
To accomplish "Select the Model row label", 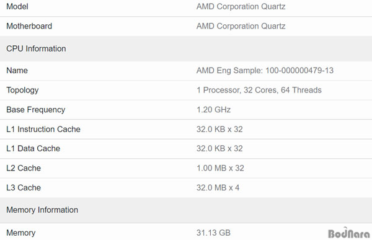I will click(17, 6).
